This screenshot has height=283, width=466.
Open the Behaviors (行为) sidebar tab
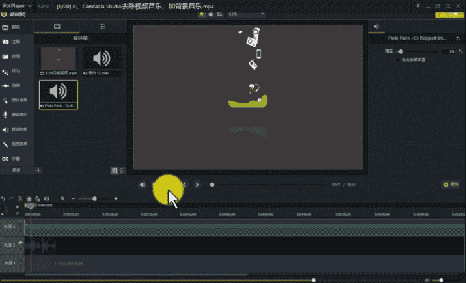coord(16,71)
